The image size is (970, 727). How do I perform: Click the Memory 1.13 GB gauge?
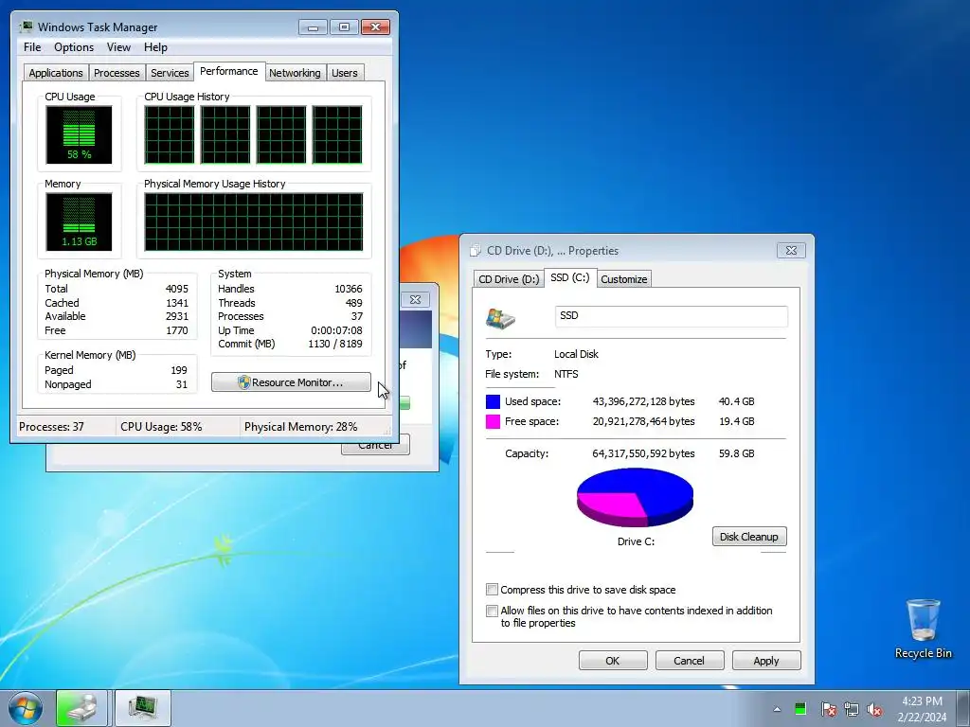[x=79, y=222]
